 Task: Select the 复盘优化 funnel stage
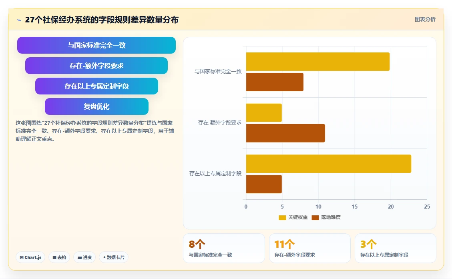pyautogui.click(x=96, y=106)
